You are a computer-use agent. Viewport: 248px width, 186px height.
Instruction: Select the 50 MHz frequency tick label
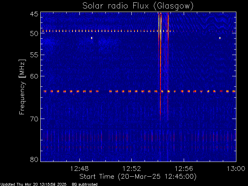click(x=34, y=34)
